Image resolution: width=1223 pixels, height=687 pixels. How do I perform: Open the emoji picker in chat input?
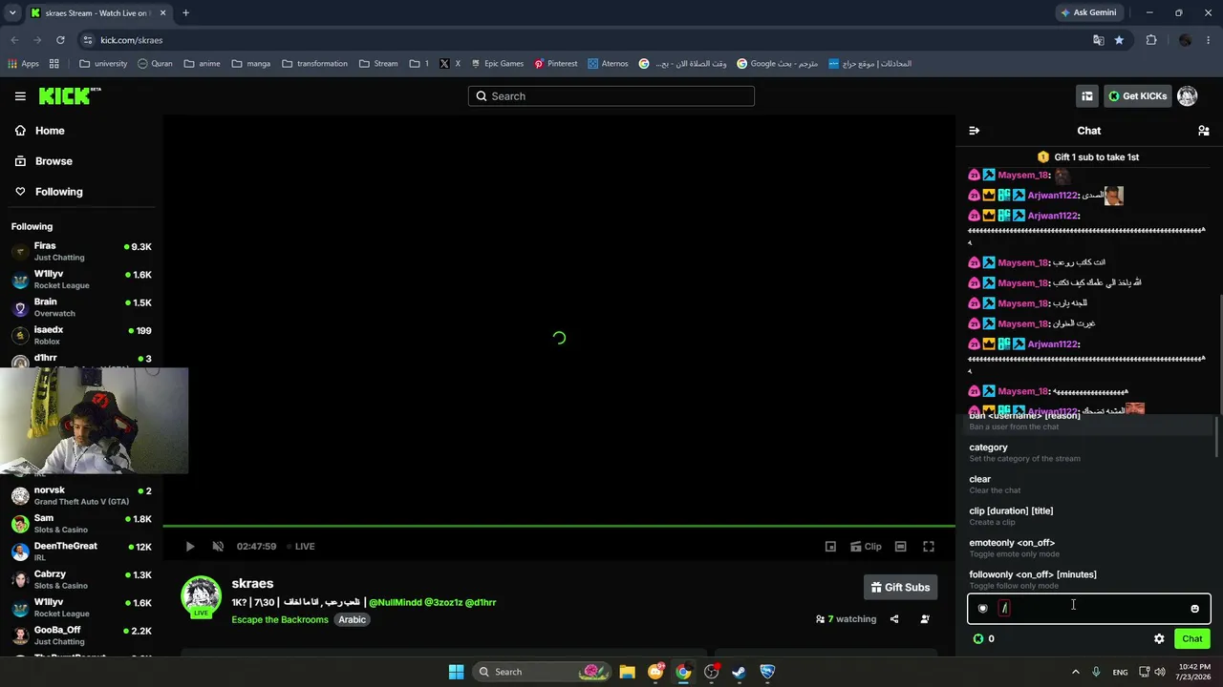1194,609
